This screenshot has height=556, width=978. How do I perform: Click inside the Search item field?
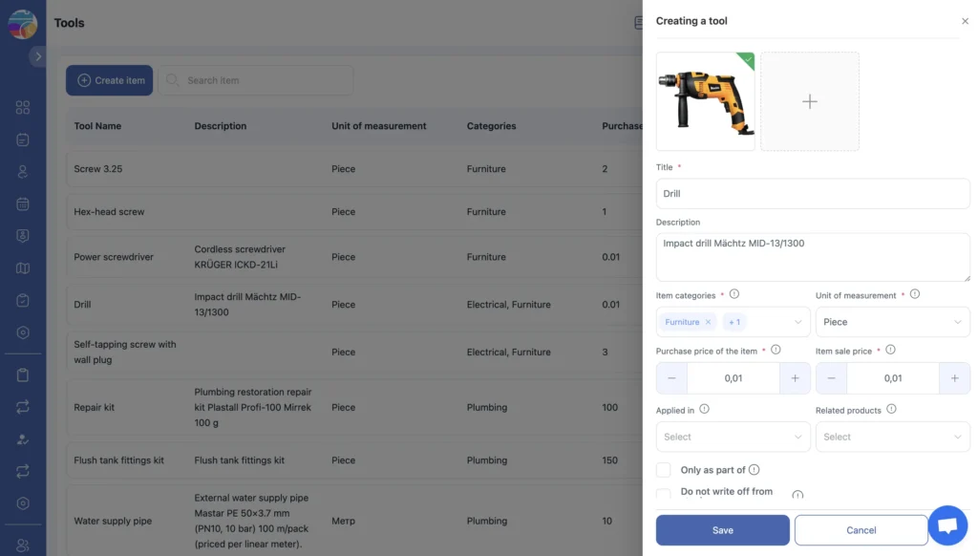pos(258,80)
